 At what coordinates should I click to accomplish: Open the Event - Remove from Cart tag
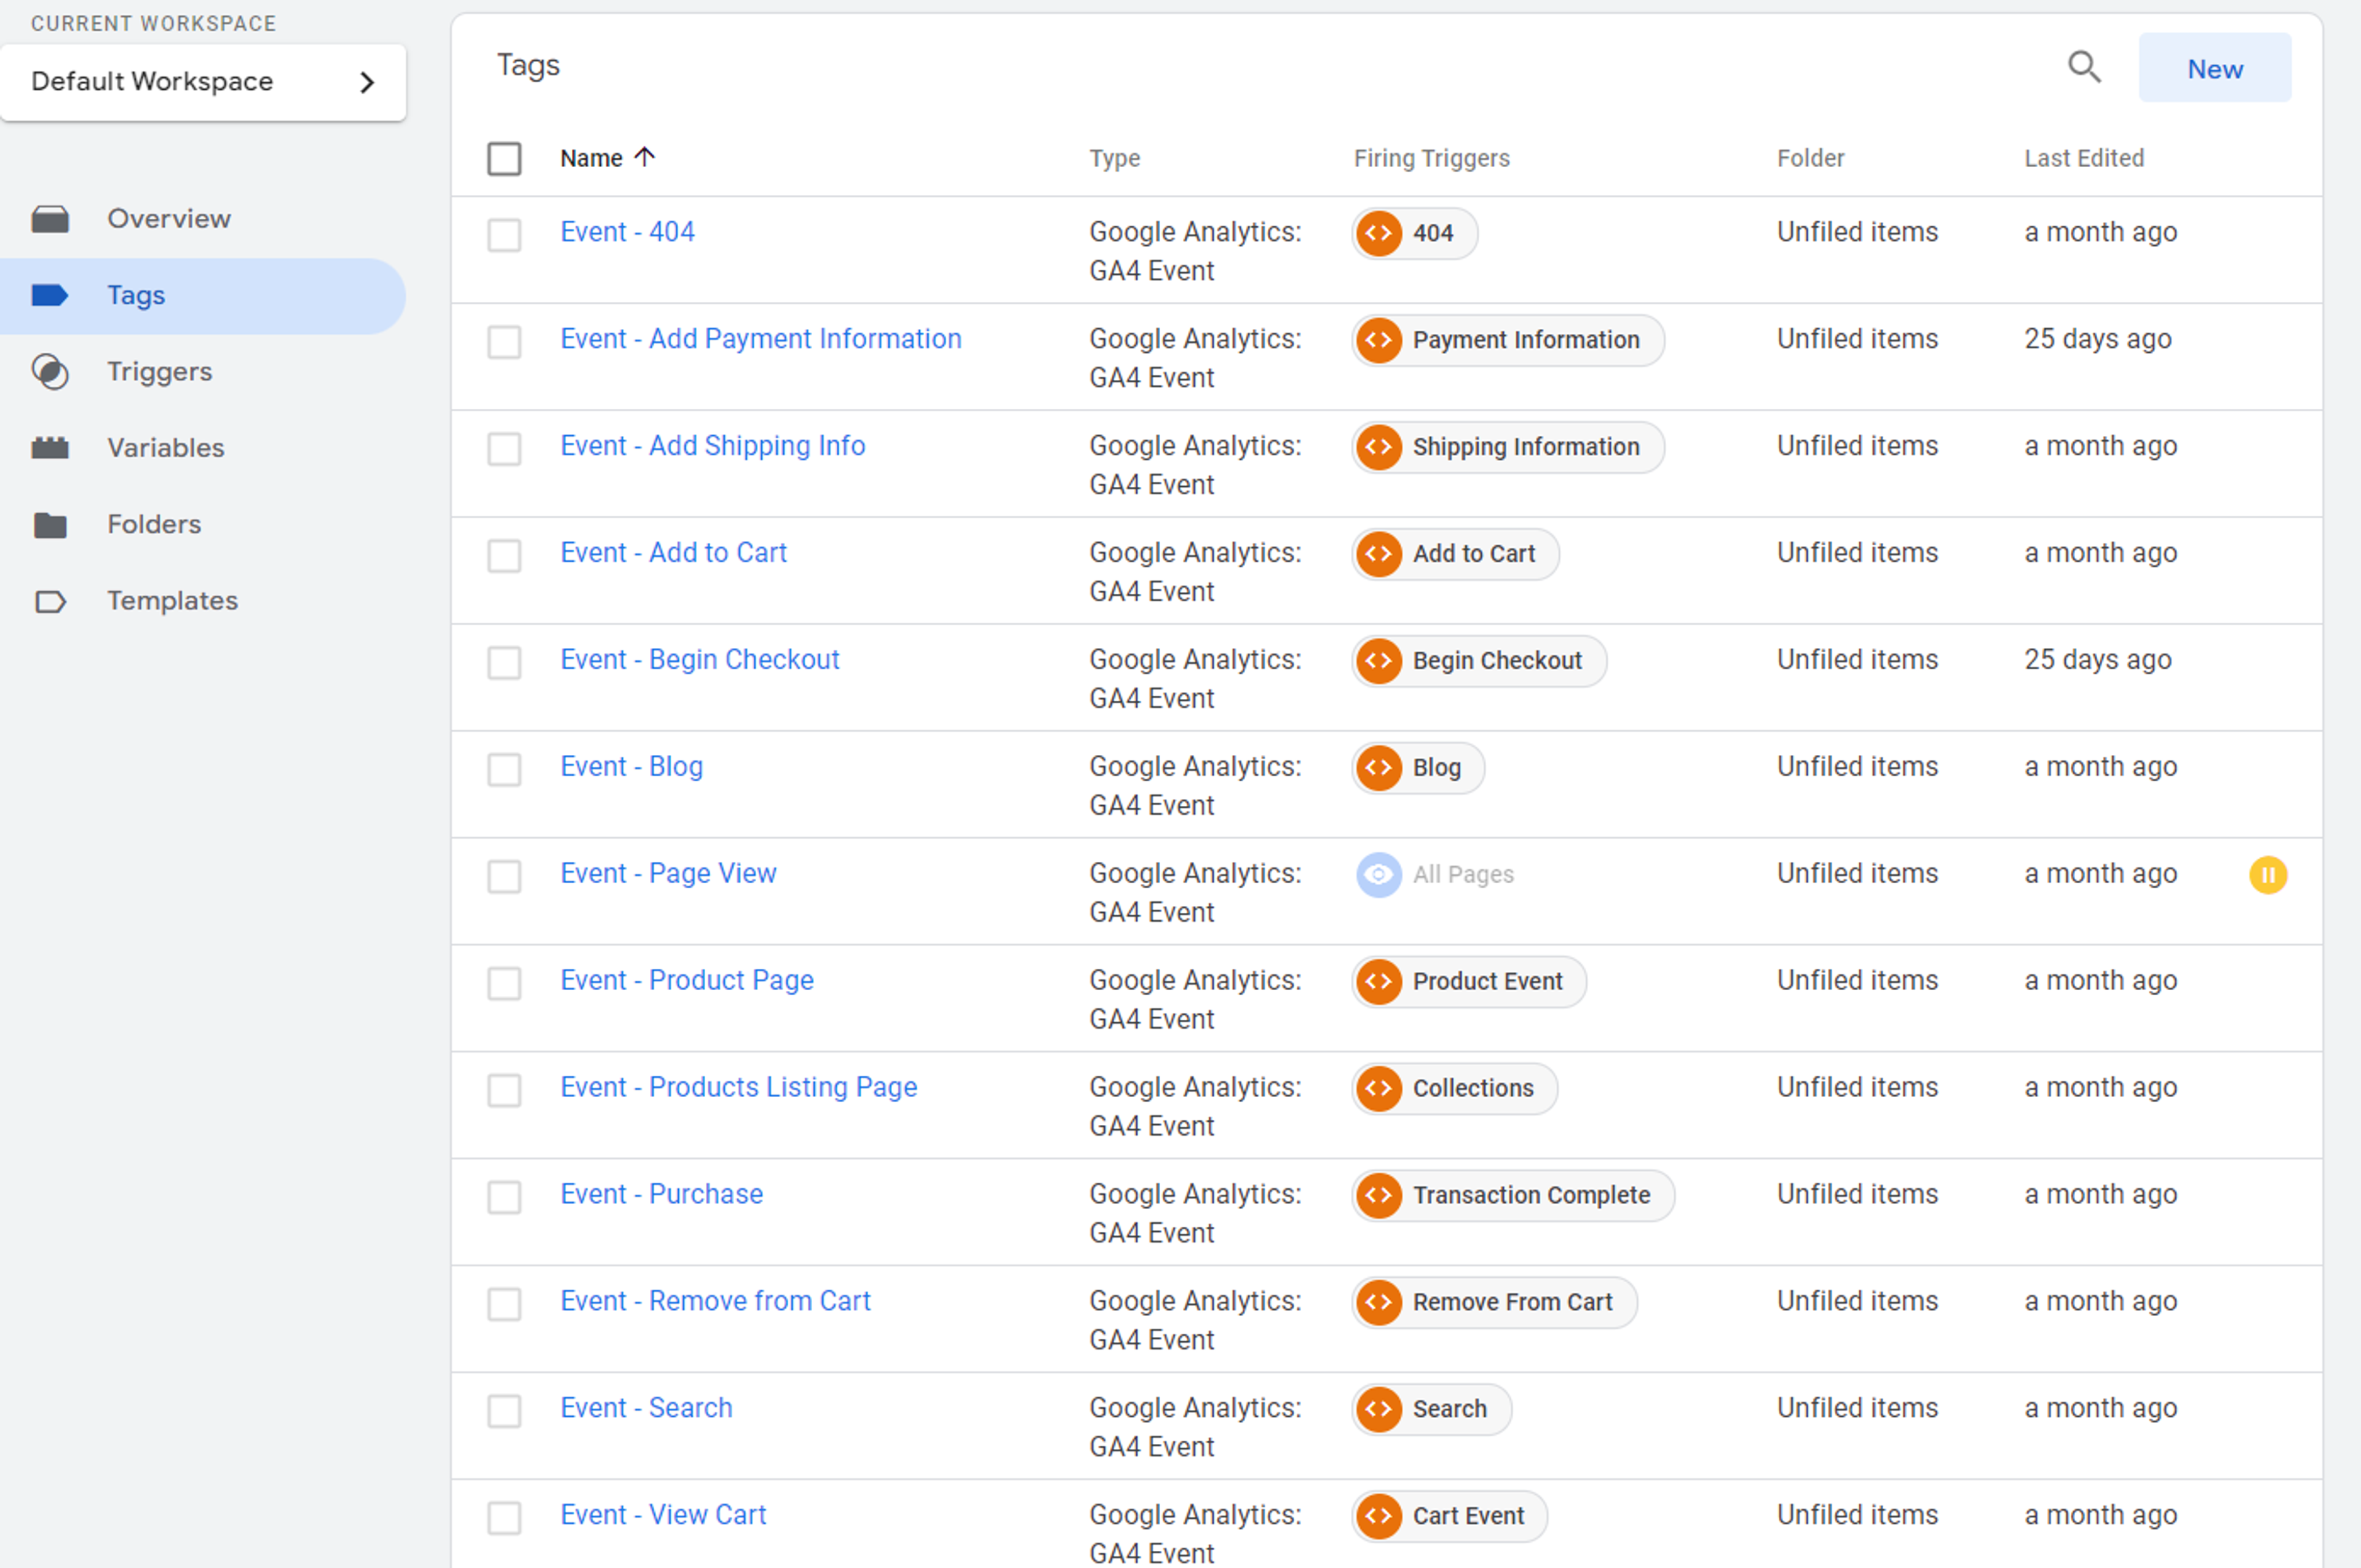(x=716, y=1302)
